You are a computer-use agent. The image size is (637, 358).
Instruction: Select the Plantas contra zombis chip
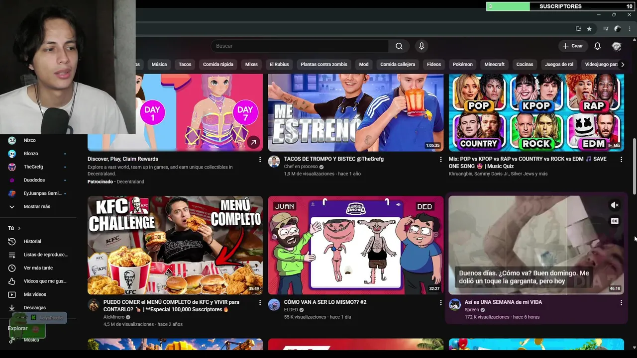pyautogui.click(x=324, y=65)
